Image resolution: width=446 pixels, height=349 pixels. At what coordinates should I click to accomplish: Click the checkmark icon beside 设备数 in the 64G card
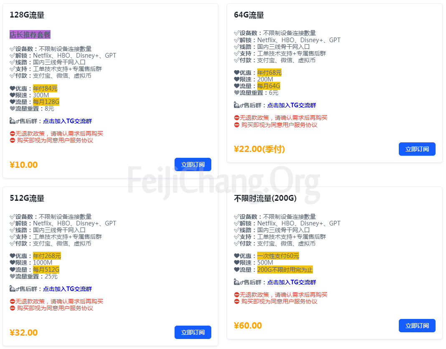(237, 33)
